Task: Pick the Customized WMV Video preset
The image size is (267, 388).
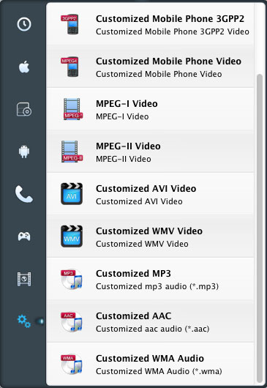Action: click(150, 236)
